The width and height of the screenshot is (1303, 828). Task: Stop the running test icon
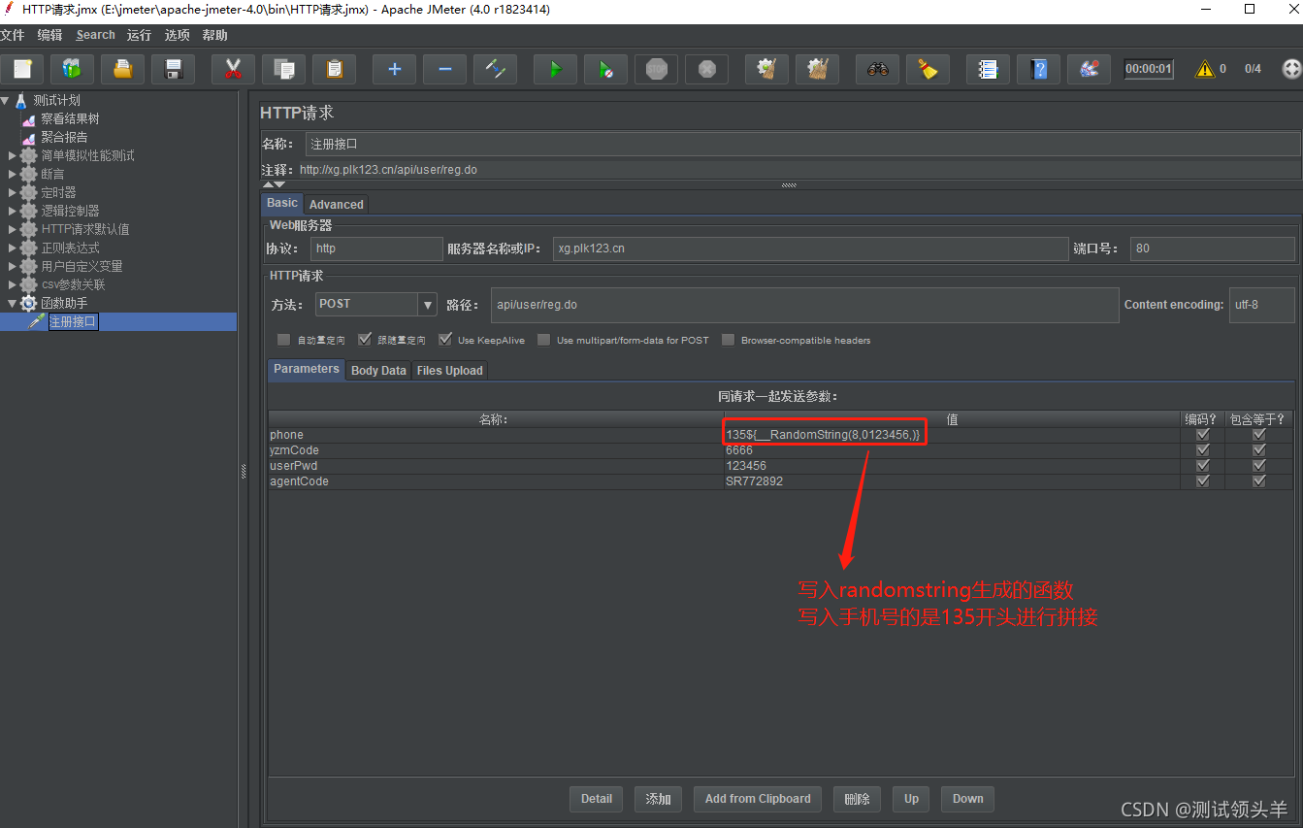click(x=657, y=69)
